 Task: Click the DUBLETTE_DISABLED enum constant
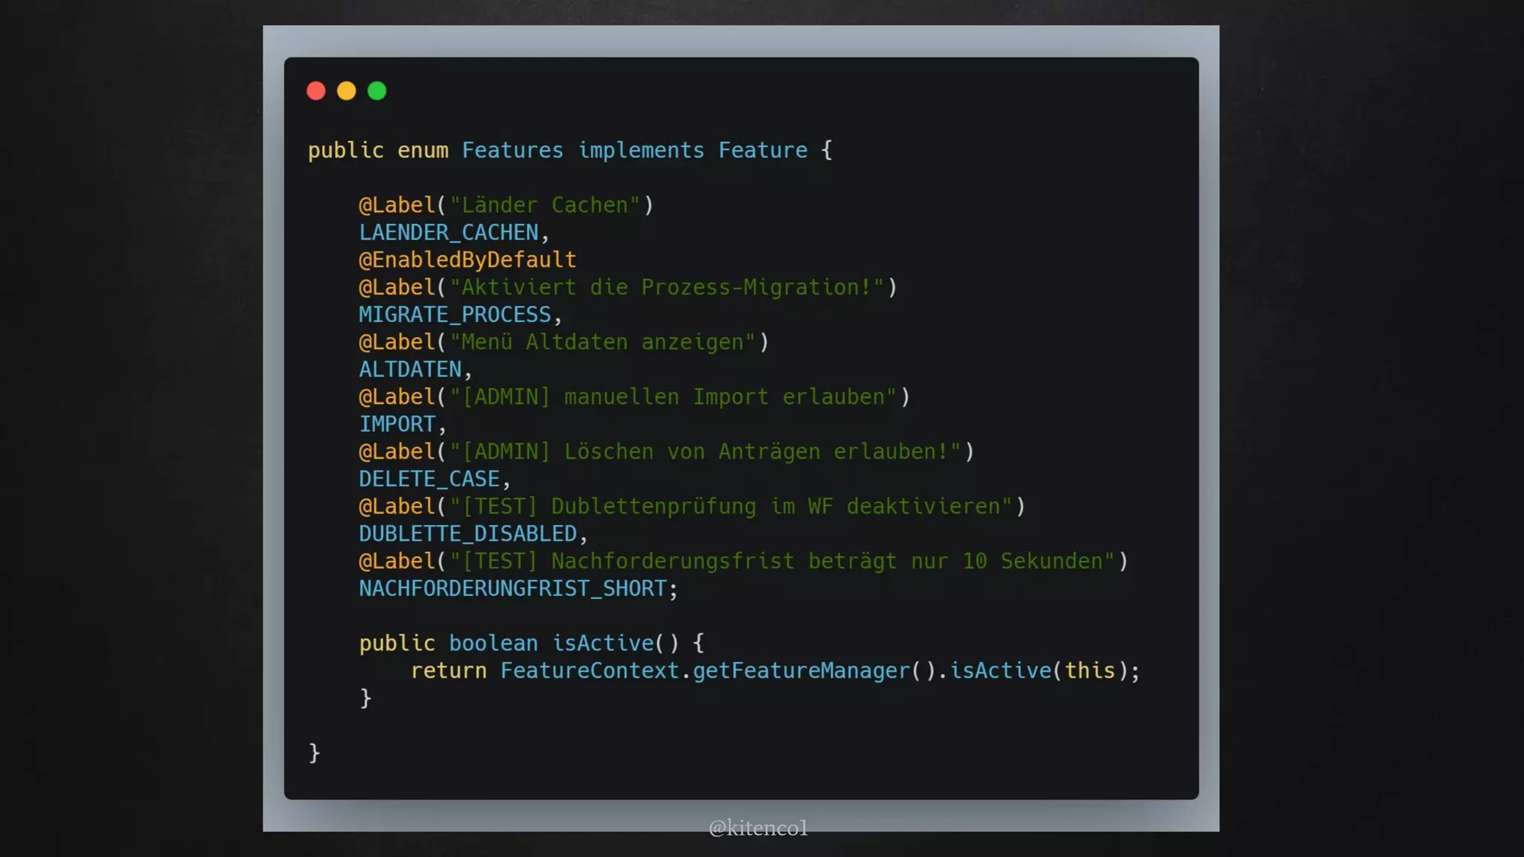tap(467, 534)
